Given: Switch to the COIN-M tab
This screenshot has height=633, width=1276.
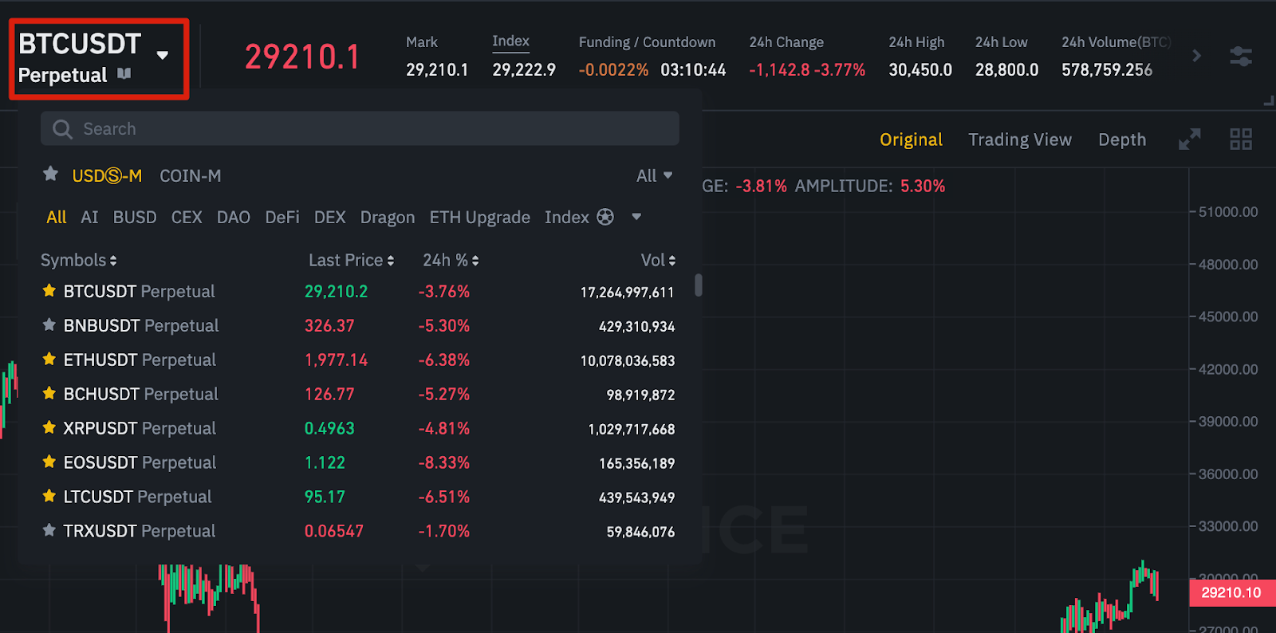Looking at the screenshot, I should [190, 175].
